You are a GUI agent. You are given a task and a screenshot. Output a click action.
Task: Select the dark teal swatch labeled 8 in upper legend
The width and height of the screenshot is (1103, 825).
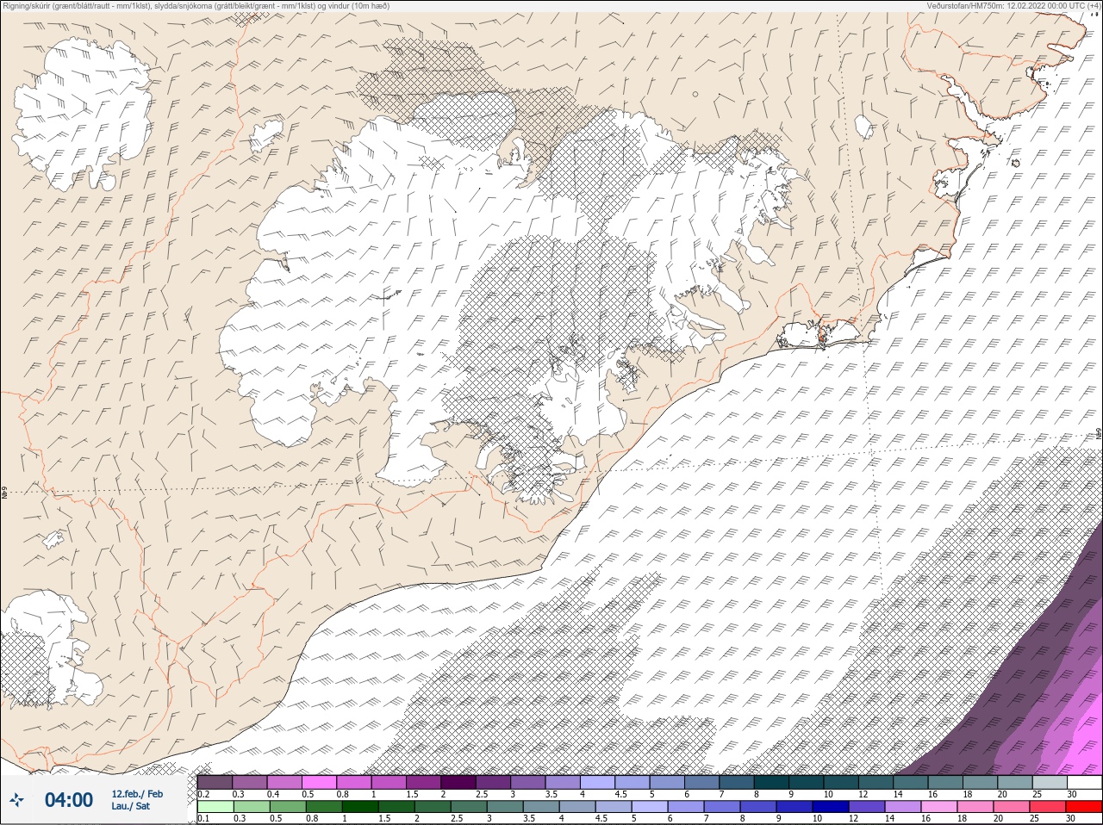(x=772, y=782)
